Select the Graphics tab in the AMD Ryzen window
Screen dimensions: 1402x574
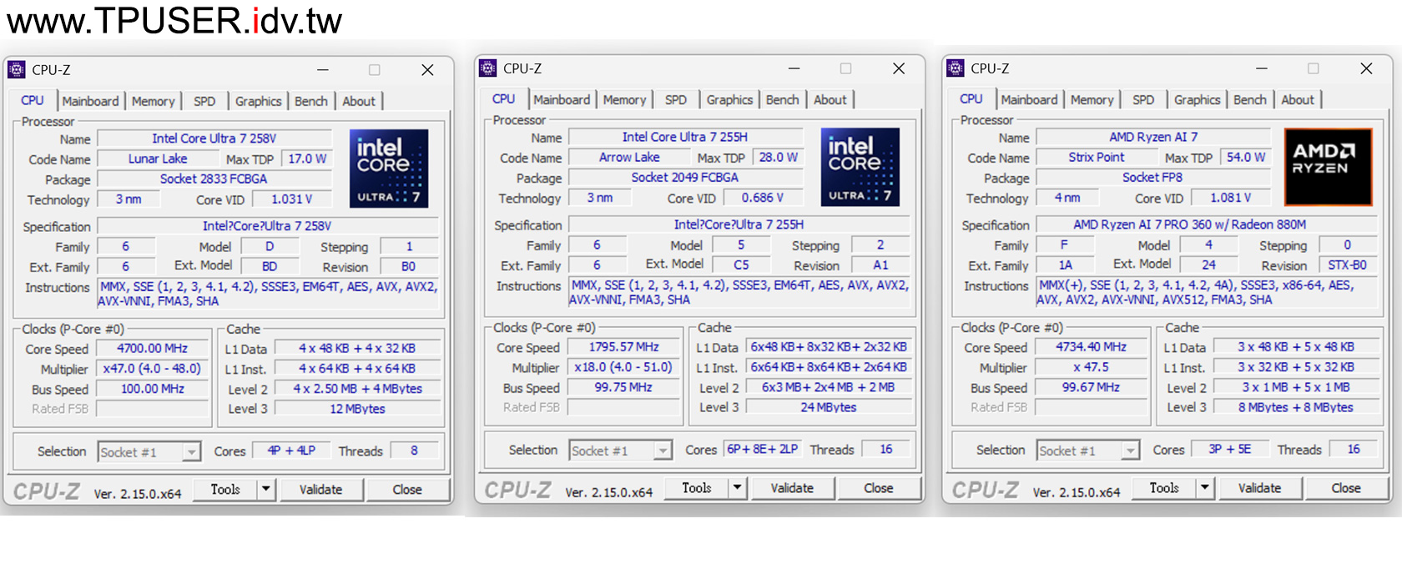(1197, 99)
